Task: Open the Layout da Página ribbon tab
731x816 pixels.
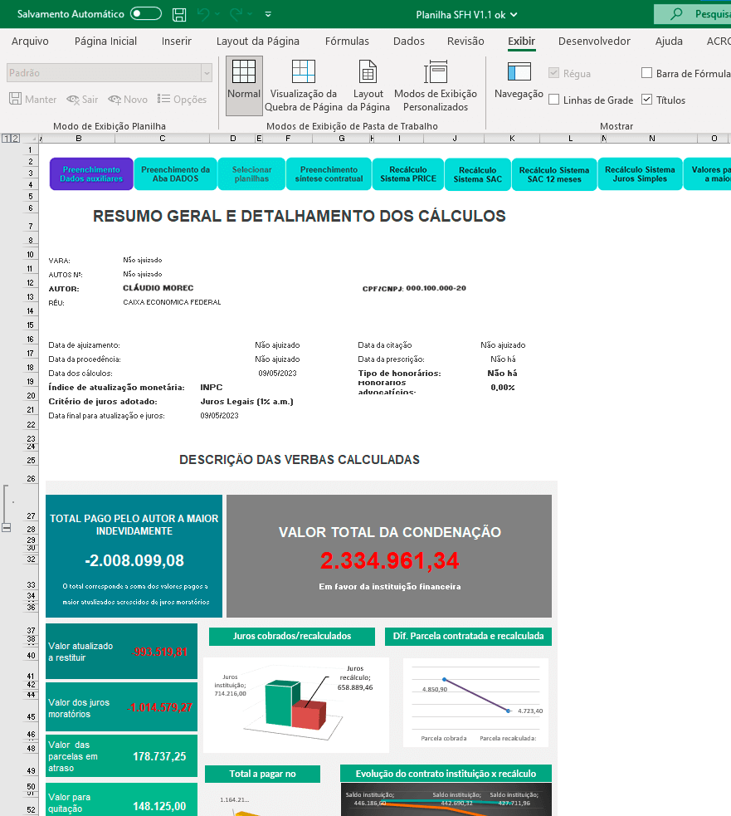Action: [257, 42]
